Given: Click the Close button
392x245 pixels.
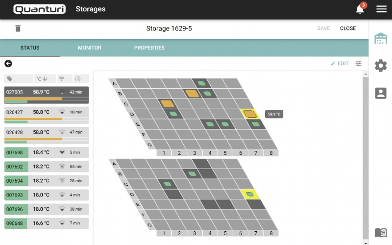Looking at the screenshot, I should click(x=348, y=28).
